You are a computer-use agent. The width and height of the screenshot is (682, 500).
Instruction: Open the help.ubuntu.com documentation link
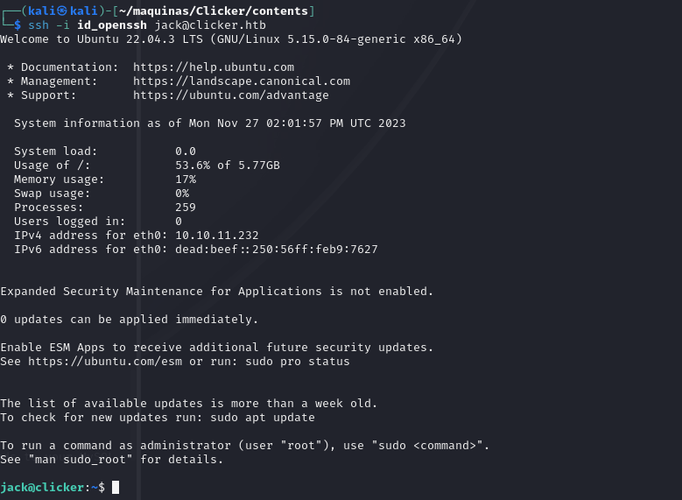(x=214, y=67)
